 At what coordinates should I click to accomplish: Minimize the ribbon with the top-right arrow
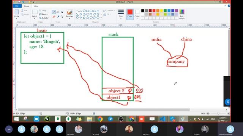click(x=225, y=6)
